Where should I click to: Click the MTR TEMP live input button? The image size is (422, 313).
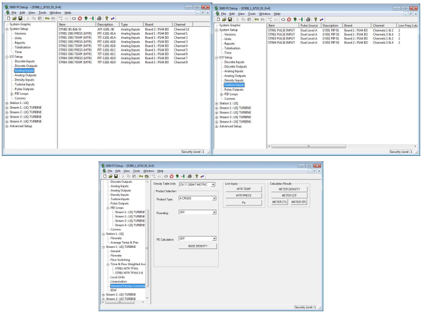pos(243,189)
